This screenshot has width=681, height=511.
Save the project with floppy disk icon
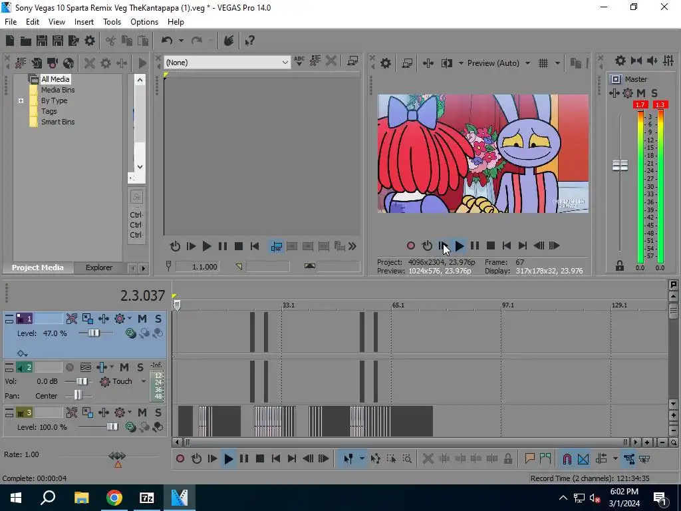coord(42,41)
